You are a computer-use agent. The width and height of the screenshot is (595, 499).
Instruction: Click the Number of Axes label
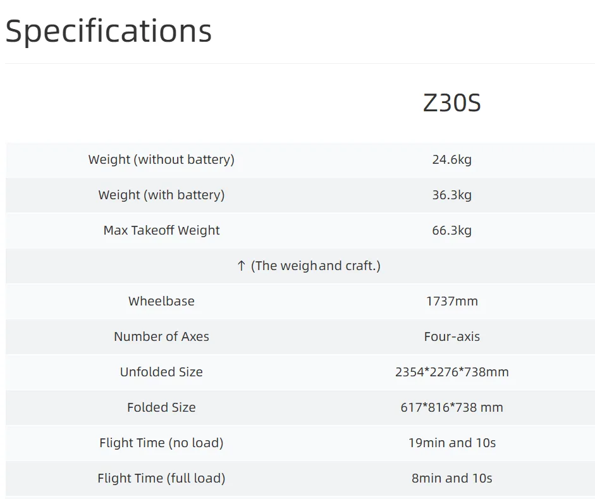coord(161,336)
